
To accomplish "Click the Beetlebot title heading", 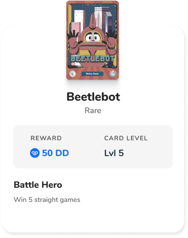I will (x=94, y=97).
